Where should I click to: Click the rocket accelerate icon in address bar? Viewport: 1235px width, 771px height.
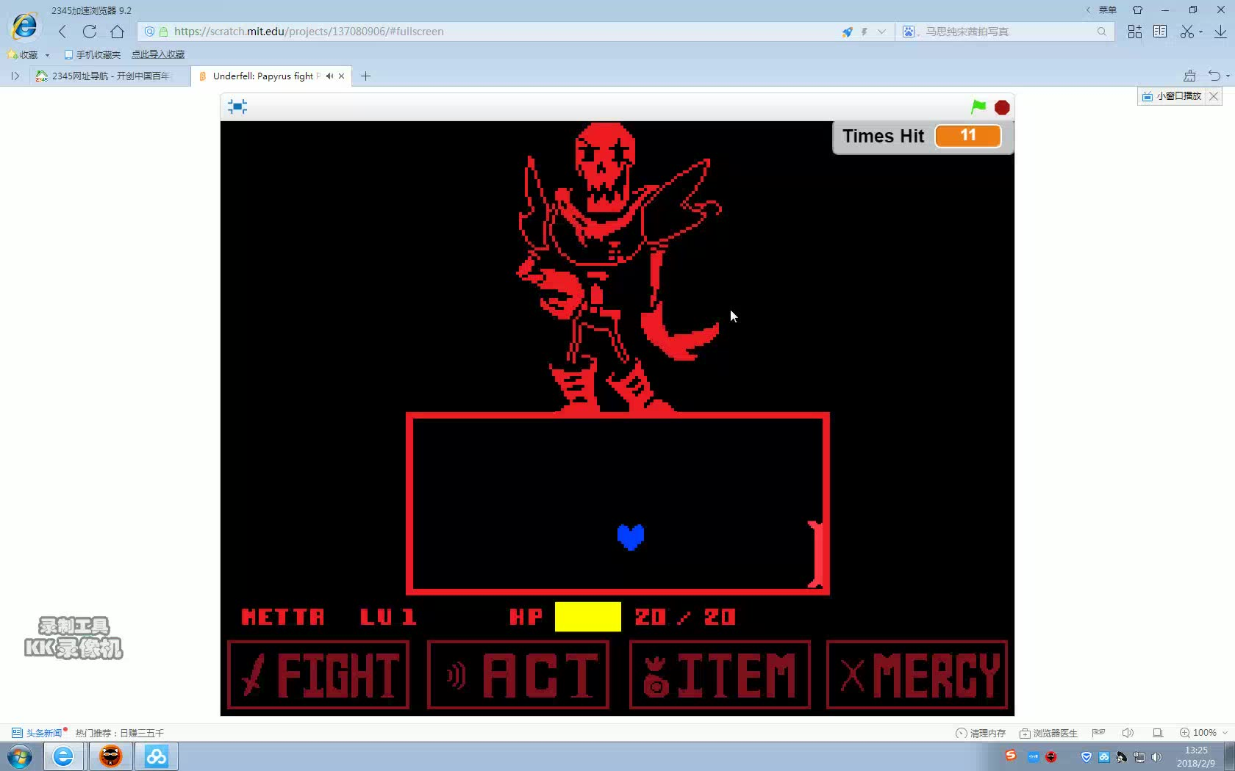click(848, 32)
